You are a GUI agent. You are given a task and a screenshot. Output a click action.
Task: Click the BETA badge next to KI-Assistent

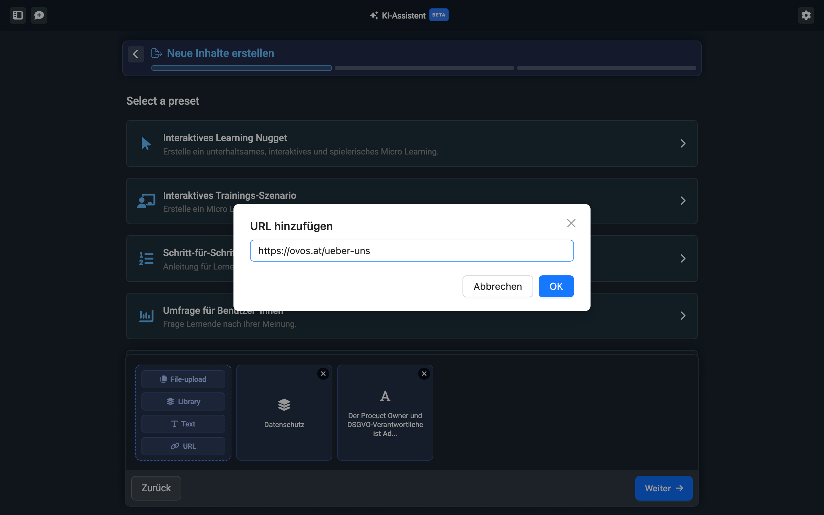(x=438, y=15)
